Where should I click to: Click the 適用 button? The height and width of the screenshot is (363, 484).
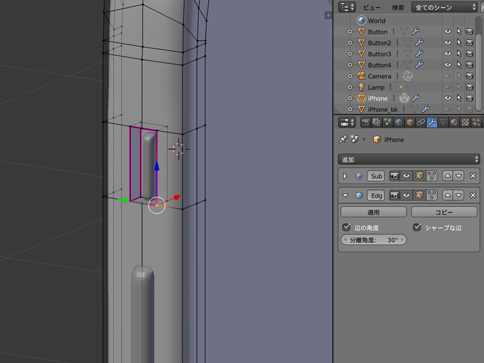pyautogui.click(x=374, y=212)
